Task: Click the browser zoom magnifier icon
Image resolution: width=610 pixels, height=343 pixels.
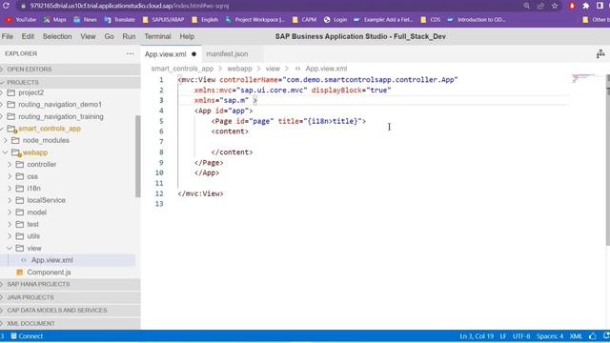Action: [x=526, y=6]
